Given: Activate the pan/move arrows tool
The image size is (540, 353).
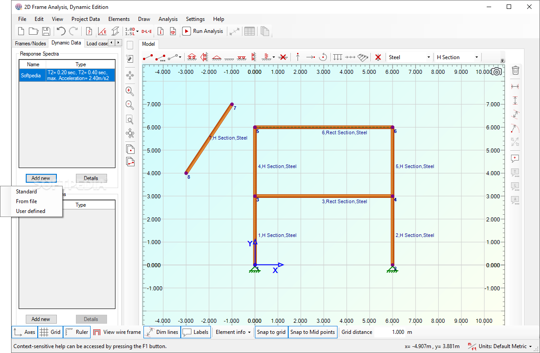Looking at the screenshot, I should (x=130, y=76).
